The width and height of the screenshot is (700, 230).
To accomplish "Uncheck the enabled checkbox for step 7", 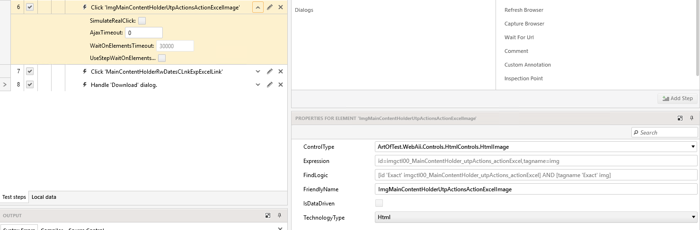I will (x=30, y=71).
